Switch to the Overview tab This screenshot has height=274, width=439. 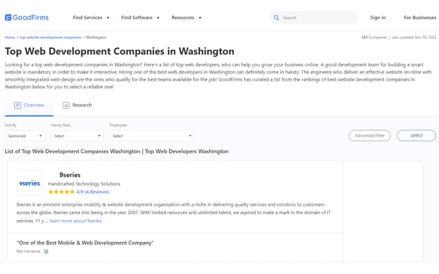29,105
